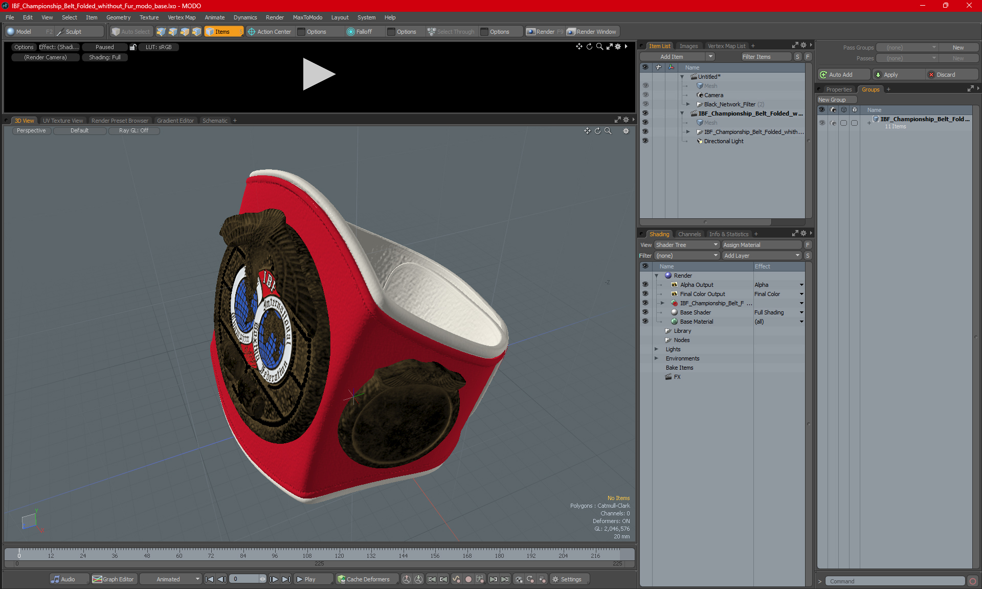Toggle visibility of Untitled Mesh item

coord(645,86)
